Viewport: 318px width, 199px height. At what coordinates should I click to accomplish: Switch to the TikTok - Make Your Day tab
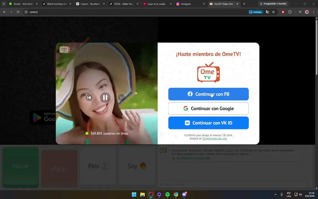click(124, 4)
